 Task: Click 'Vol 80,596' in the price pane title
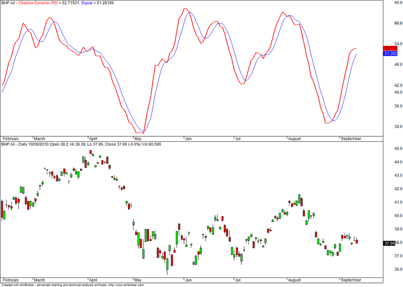point(152,144)
